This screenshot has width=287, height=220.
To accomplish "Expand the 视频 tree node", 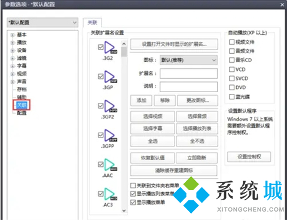I will [x=13, y=74].
